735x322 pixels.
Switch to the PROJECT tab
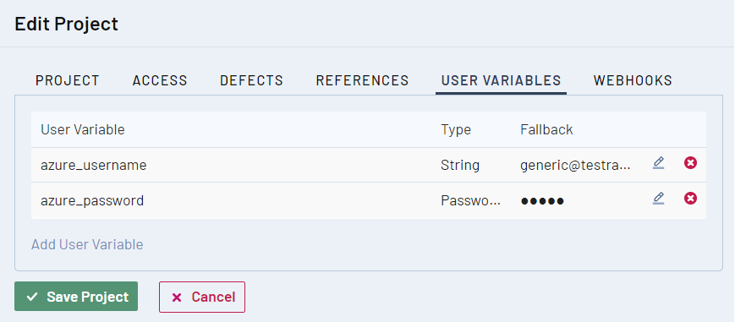pyautogui.click(x=68, y=80)
